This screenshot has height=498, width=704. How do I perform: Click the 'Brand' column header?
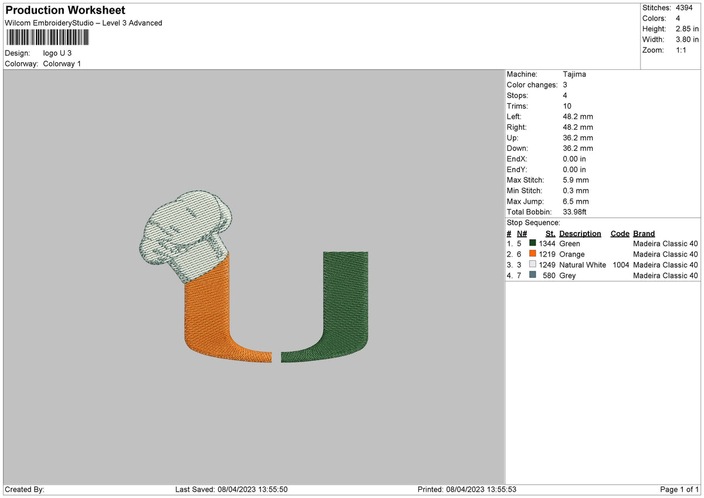(x=644, y=233)
